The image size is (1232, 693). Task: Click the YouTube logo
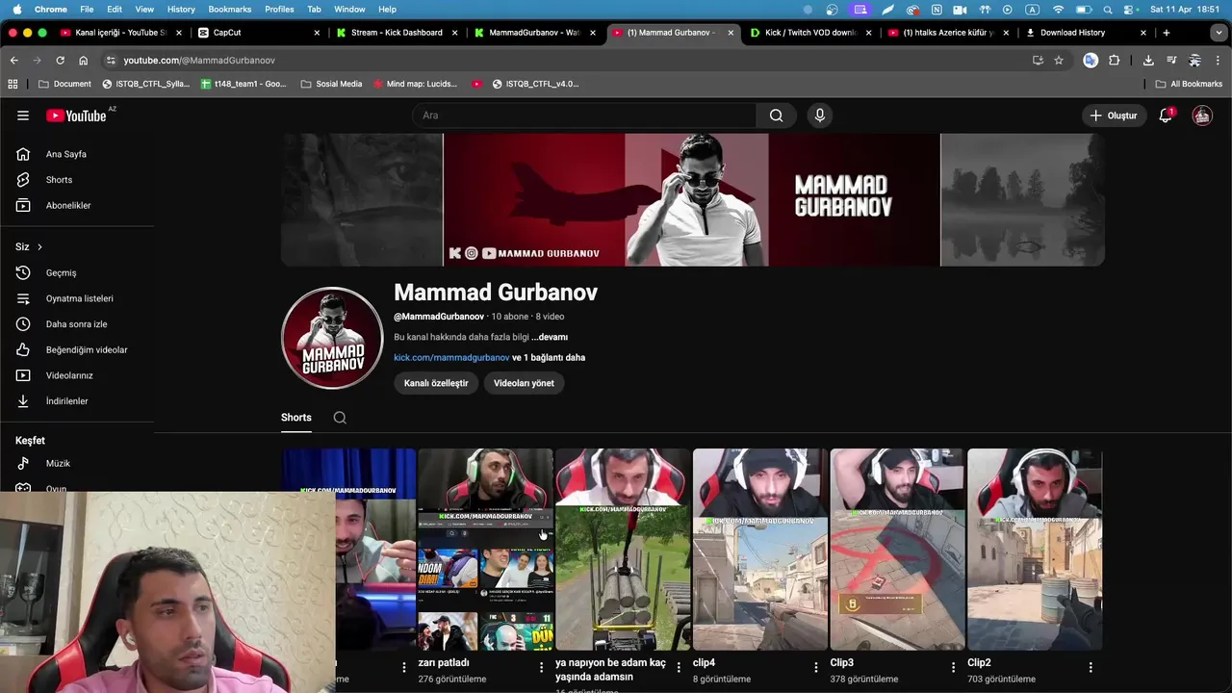tap(77, 115)
